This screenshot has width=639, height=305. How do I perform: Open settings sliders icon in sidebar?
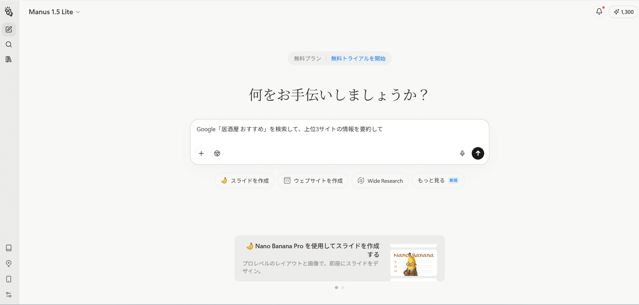coord(9,295)
